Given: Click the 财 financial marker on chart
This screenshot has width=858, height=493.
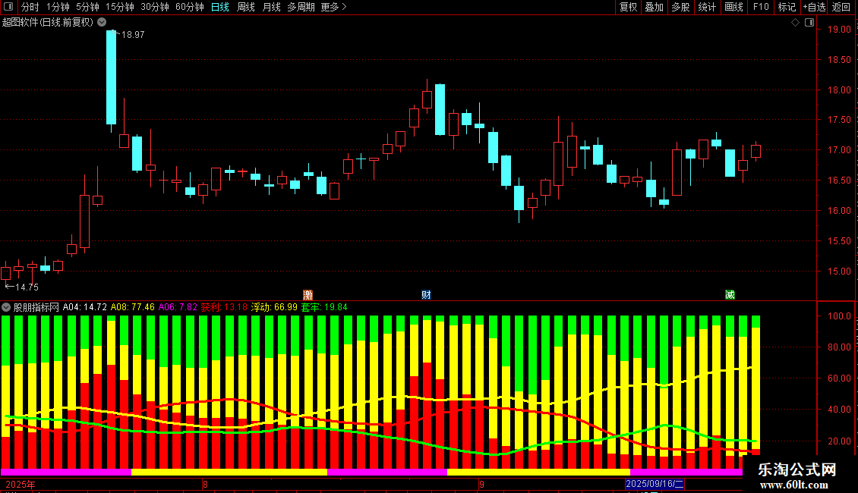Looking at the screenshot, I should 426,294.
